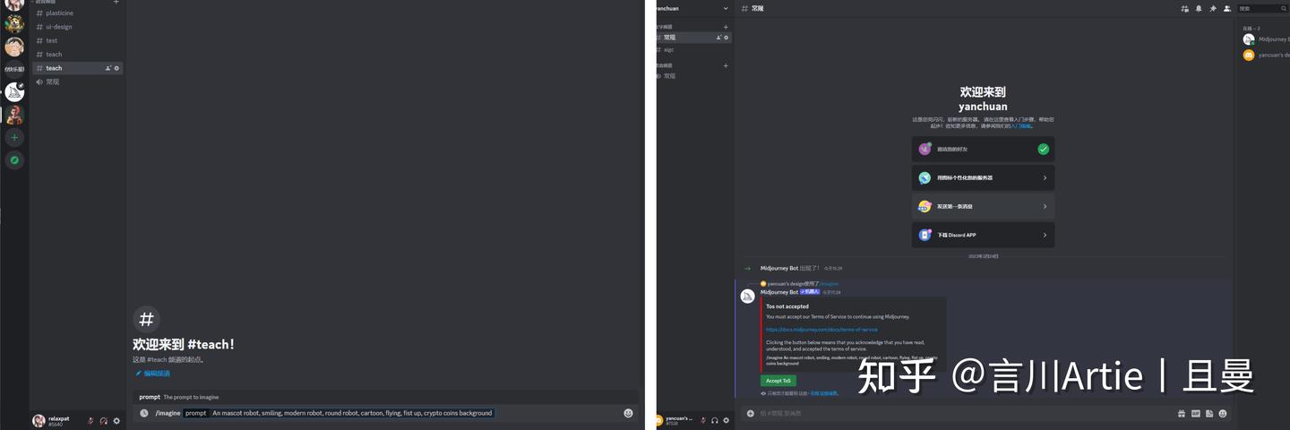1290x430 pixels.
Task: Open user settings gear beside yancuan's user
Action: (x=726, y=420)
